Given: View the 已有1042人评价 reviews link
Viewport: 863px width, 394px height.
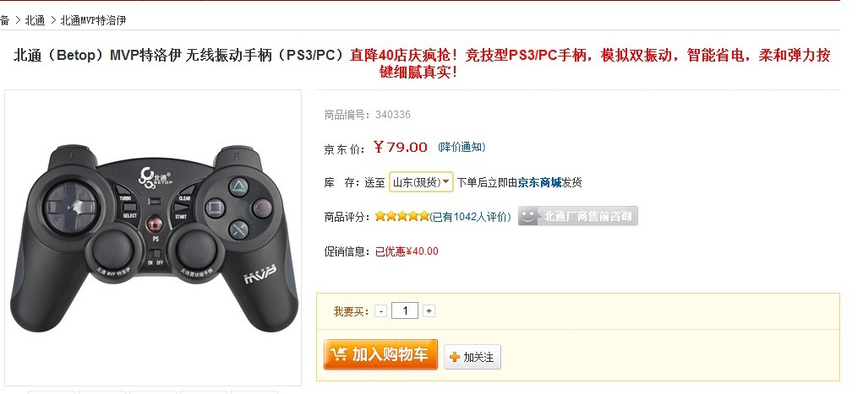Looking at the screenshot, I should (470, 217).
